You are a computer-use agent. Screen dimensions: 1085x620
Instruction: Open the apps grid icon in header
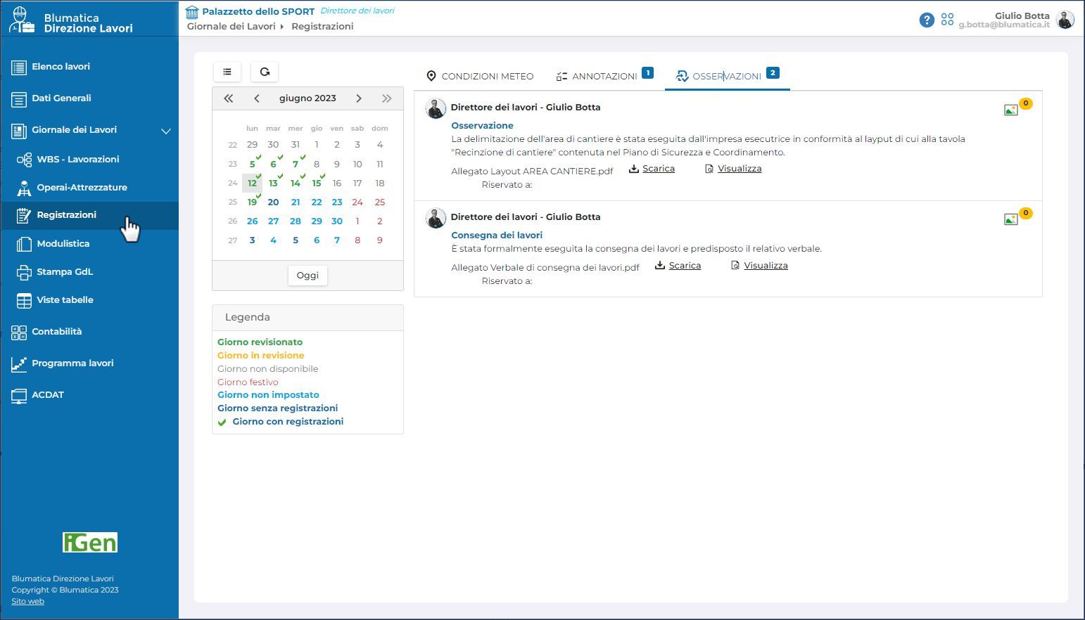coord(947,20)
